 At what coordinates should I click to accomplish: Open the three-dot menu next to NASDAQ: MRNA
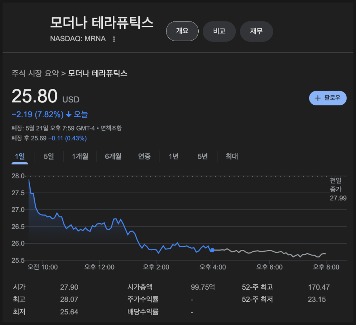pyautogui.click(x=114, y=39)
